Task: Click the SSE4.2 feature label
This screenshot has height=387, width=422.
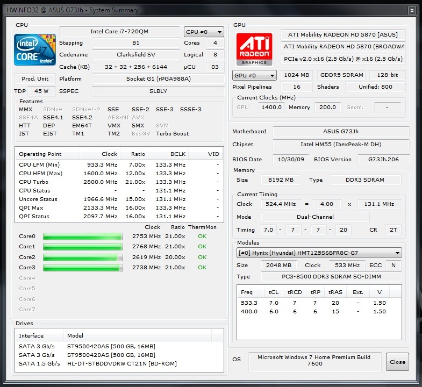Action: (x=82, y=118)
